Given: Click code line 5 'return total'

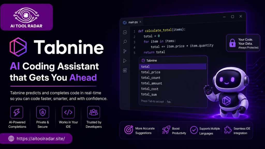Looking at the screenshot, I should 154,52.
